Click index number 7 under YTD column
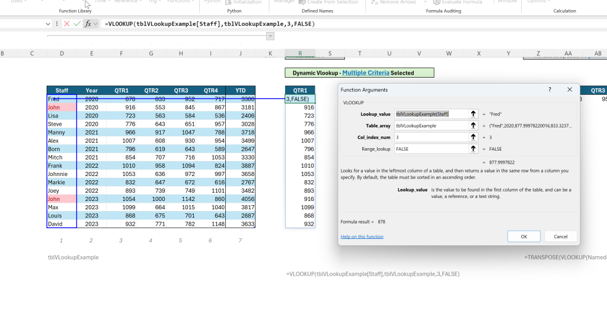Screen dimensions: 607x313 (x=240, y=241)
